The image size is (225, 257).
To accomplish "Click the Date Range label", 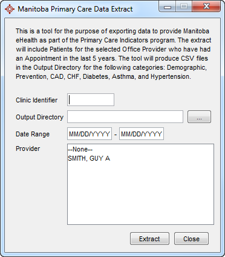I will tap(33, 134).
